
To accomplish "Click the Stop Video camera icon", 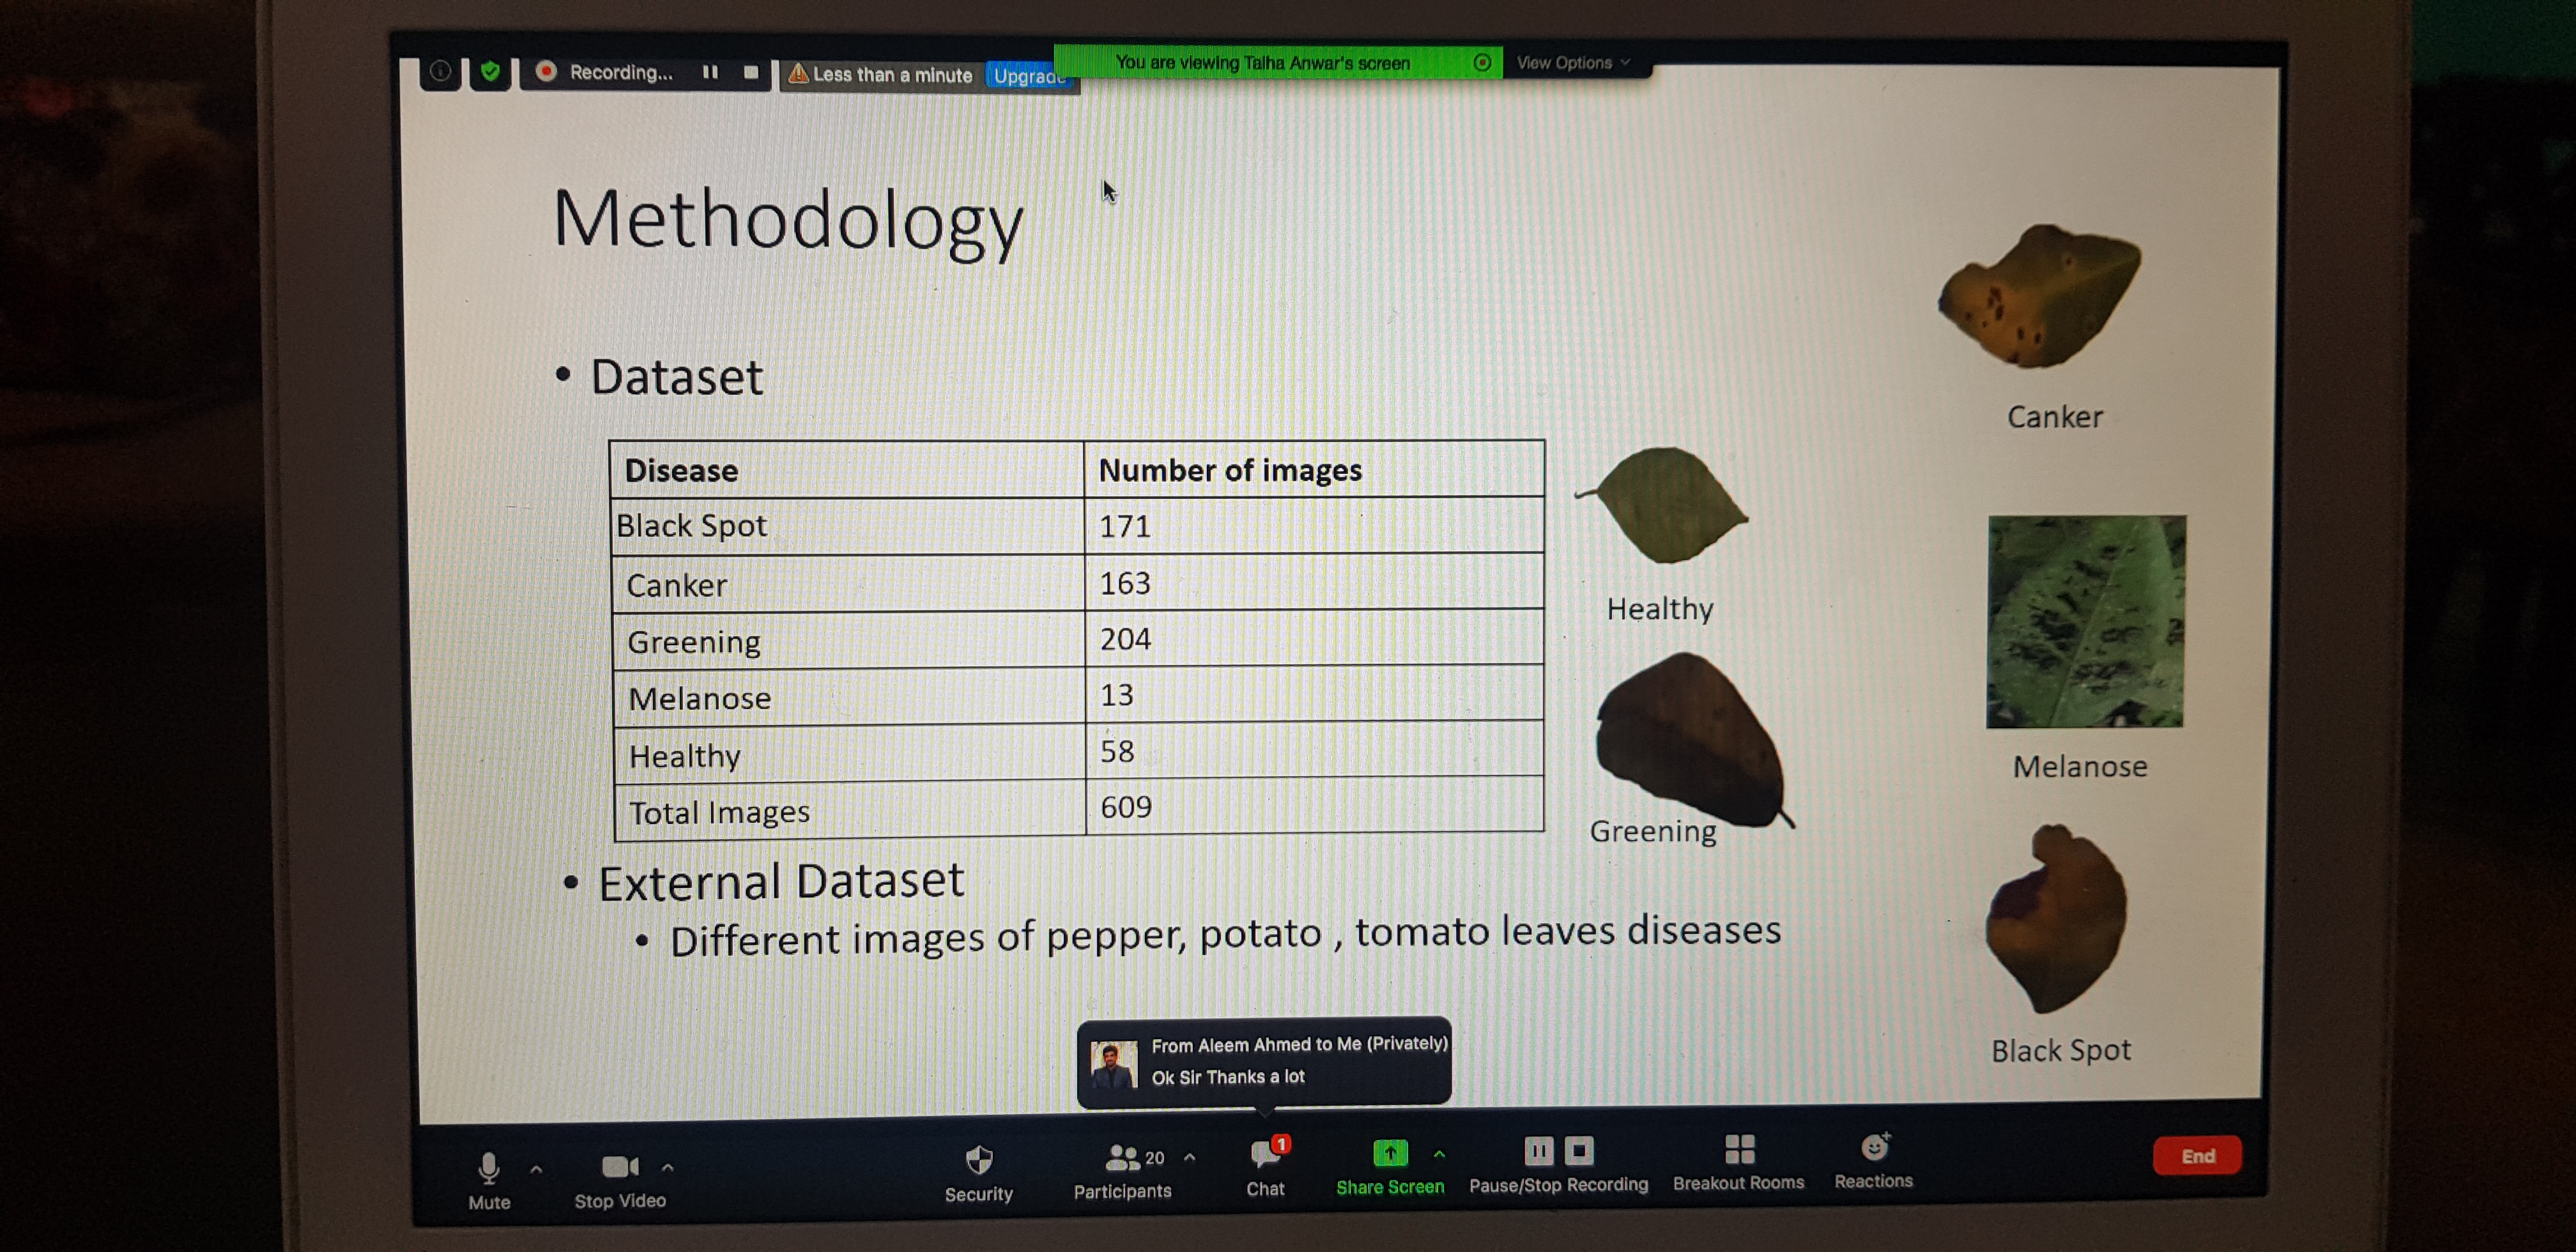I will point(619,1167).
